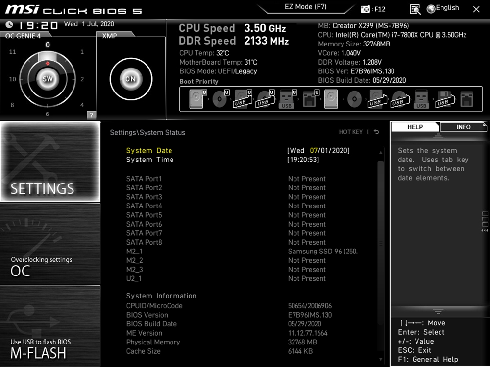Click the BIOS Mode UEFI/Legacy text

[x=218, y=71]
